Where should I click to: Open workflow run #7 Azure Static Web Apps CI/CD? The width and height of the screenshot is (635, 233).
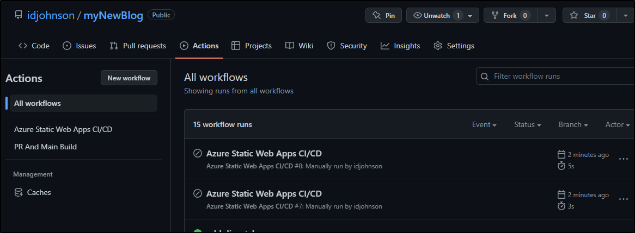264,194
